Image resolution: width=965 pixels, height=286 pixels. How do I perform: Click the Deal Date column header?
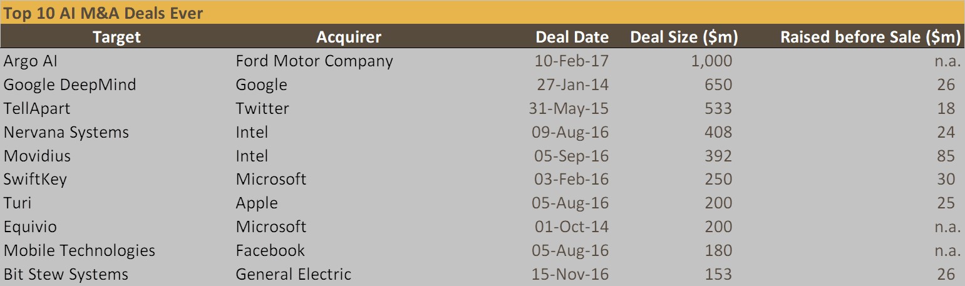coord(572,37)
